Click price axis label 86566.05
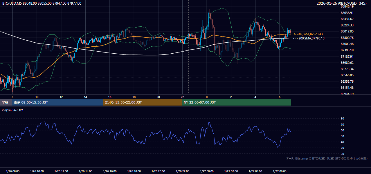 pyautogui.click(x=347, y=75)
